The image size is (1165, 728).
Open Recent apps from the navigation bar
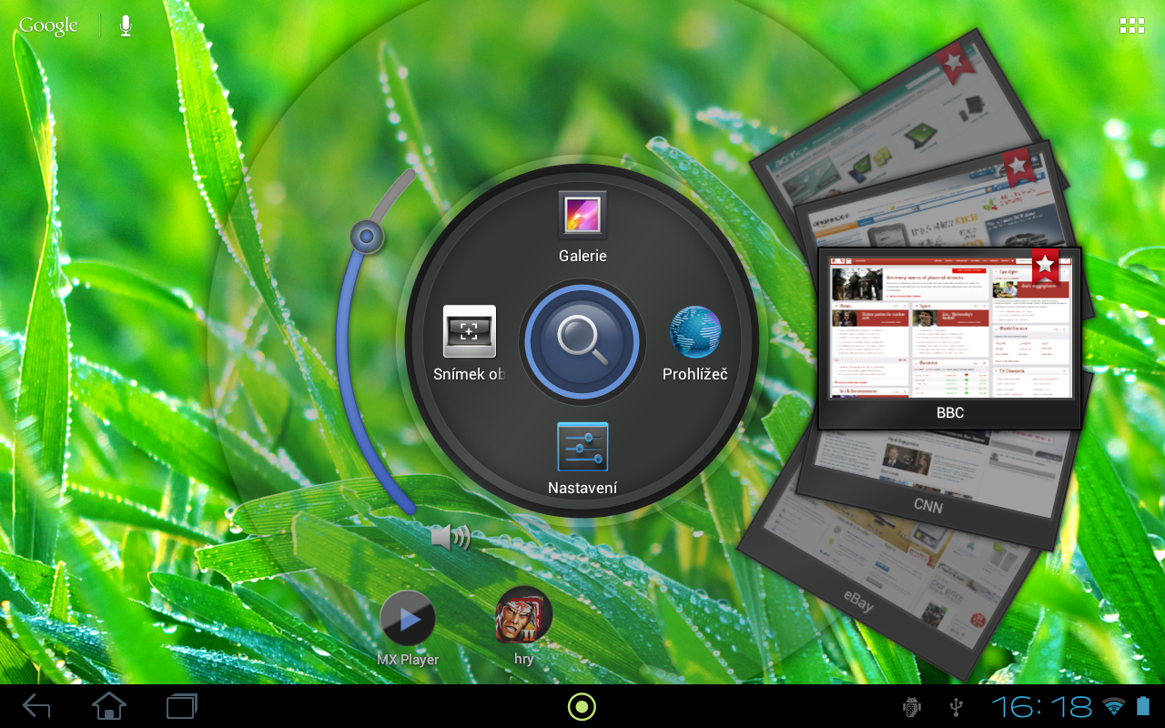(x=180, y=705)
